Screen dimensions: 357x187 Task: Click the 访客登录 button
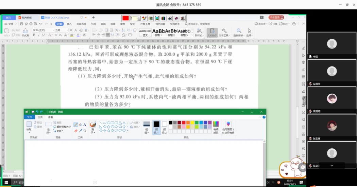[x=276, y=17]
